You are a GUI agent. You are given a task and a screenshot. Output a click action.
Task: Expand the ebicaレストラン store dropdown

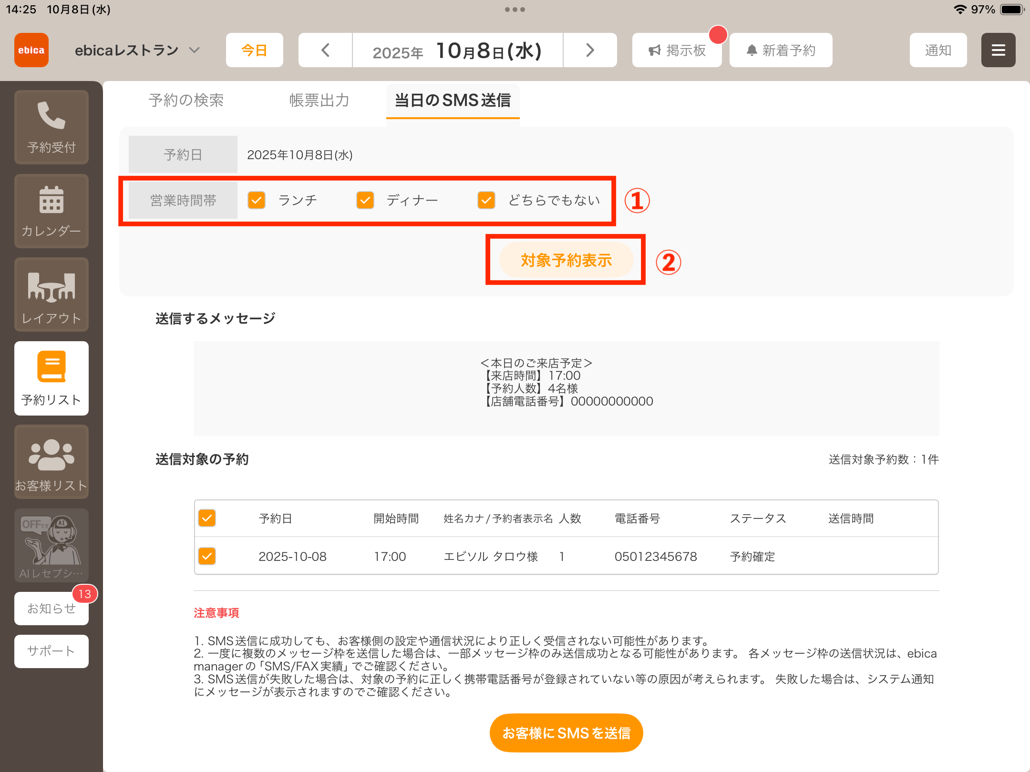coord(137,50)
